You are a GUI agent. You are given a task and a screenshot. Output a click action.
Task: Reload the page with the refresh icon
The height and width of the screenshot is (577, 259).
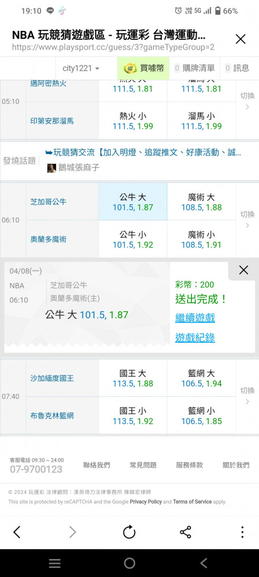[x=129, y=532]
